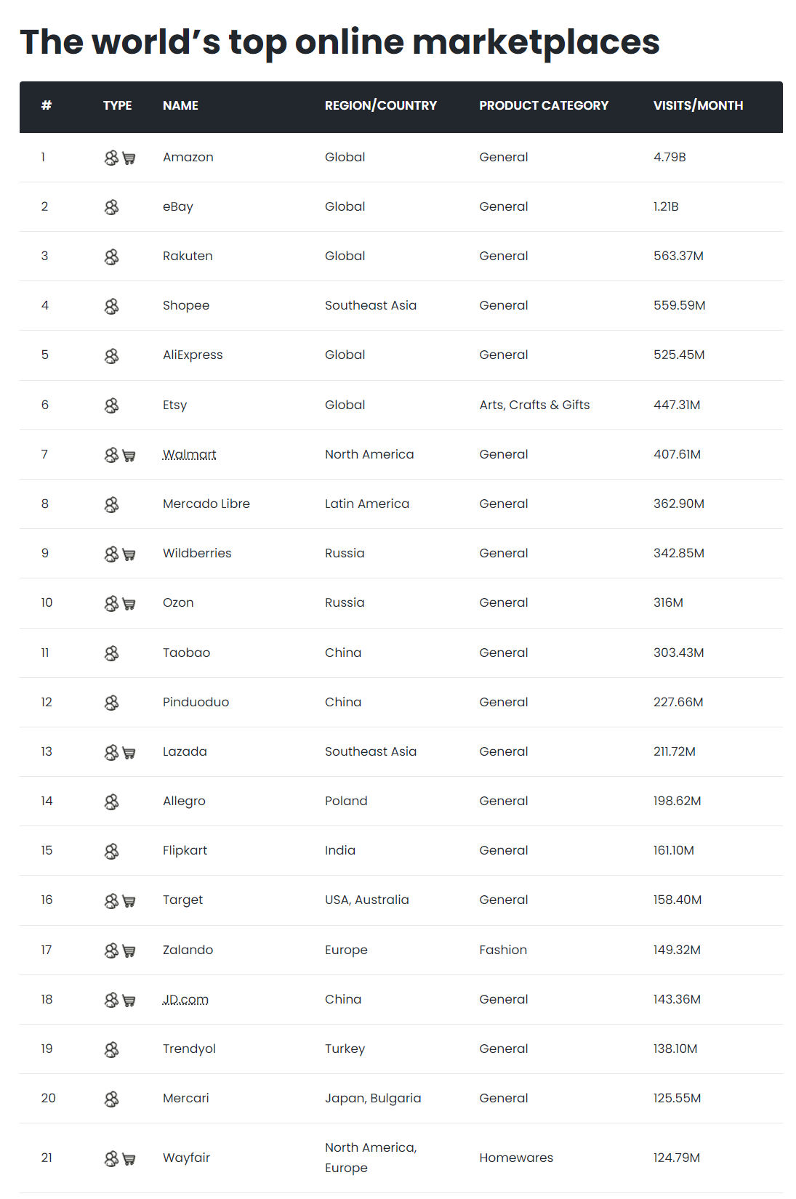Select the Mercado Libre name cell

click(x=206, y=504)
